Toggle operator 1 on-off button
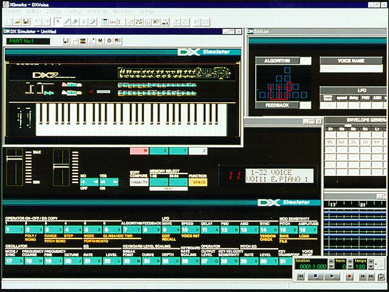This screenshot has width=389, height=292. click(14, 229)
